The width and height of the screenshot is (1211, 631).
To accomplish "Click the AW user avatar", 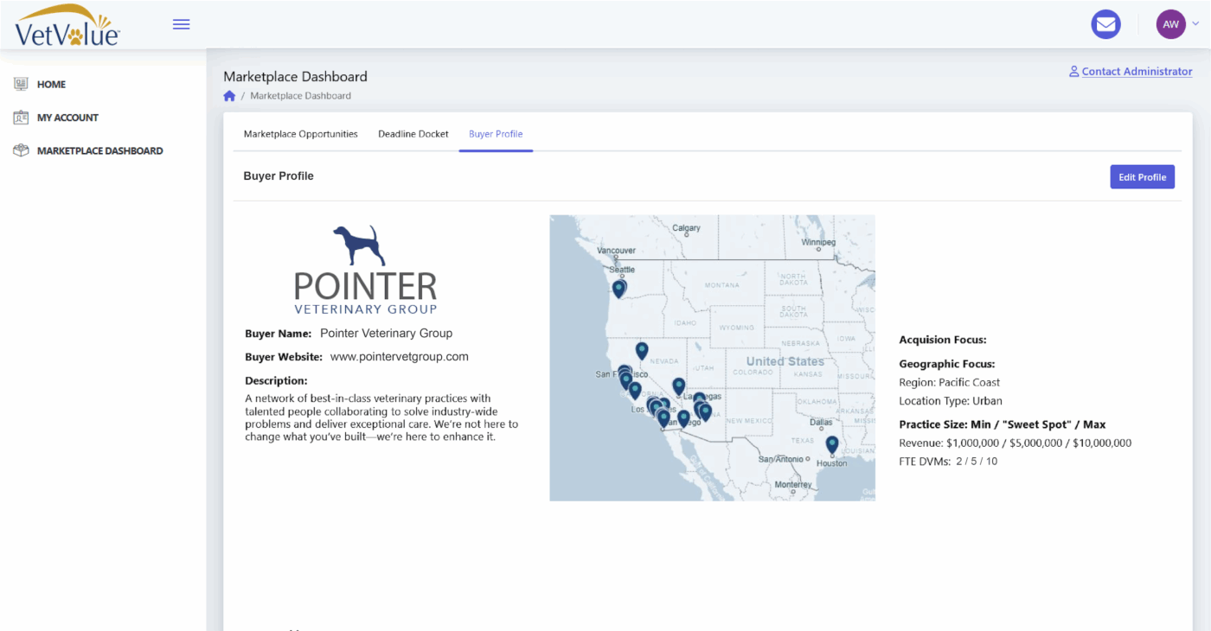I will (1170, 24).
